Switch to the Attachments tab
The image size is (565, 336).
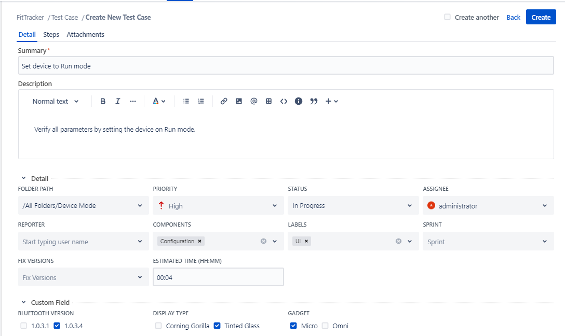[85, 35]
